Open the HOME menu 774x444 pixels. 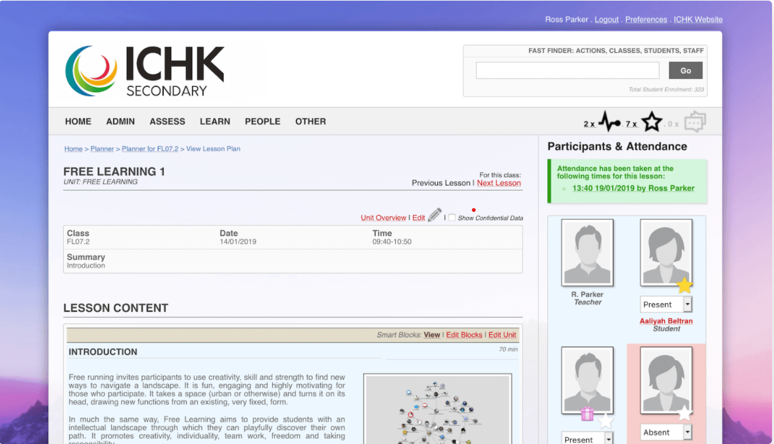(x=78, y=122)
